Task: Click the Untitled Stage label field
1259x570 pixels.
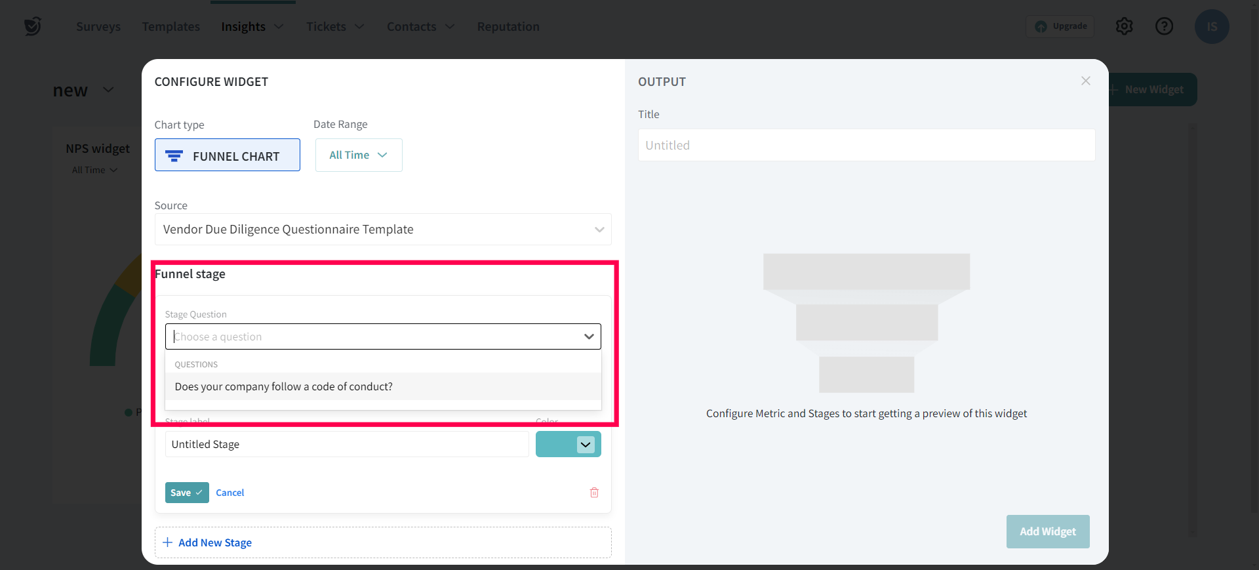Action: point(346,445)
